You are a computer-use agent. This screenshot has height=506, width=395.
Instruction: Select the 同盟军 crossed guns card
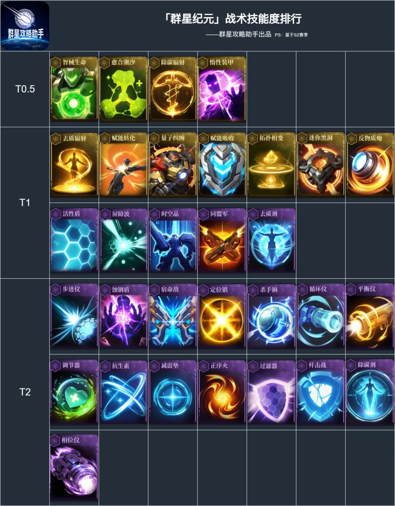(222, 240)
